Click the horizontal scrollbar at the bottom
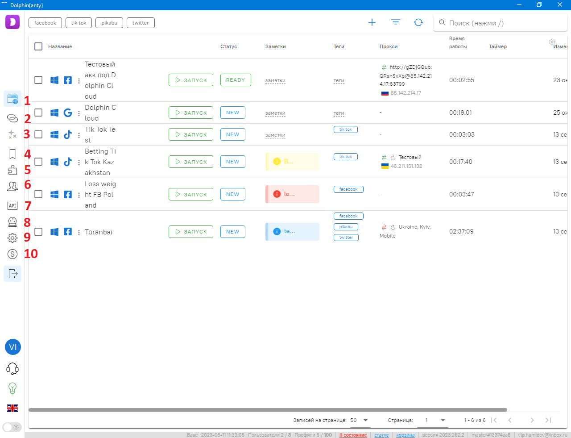571x438 pixels. tap(268, 409)
